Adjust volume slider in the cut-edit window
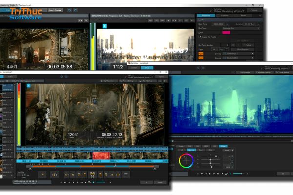Image resolution: width=293 pixels, height=195 pixels. click(x=102, y=182)
